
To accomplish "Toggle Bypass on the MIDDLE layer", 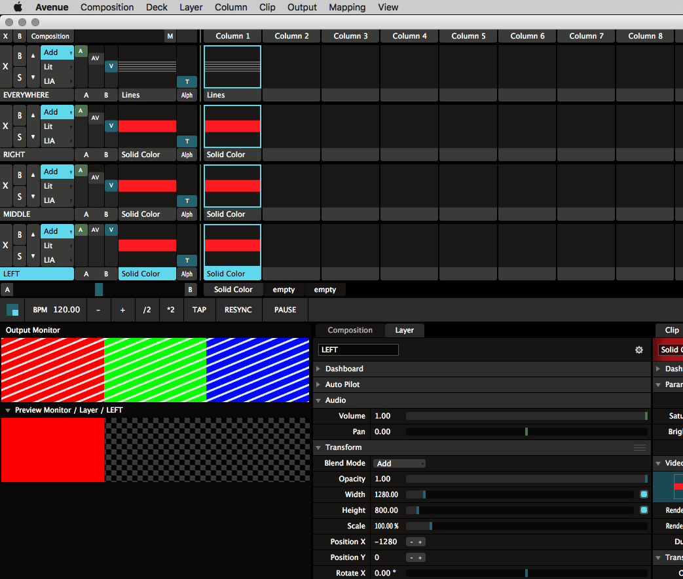I will pos(20,175).
